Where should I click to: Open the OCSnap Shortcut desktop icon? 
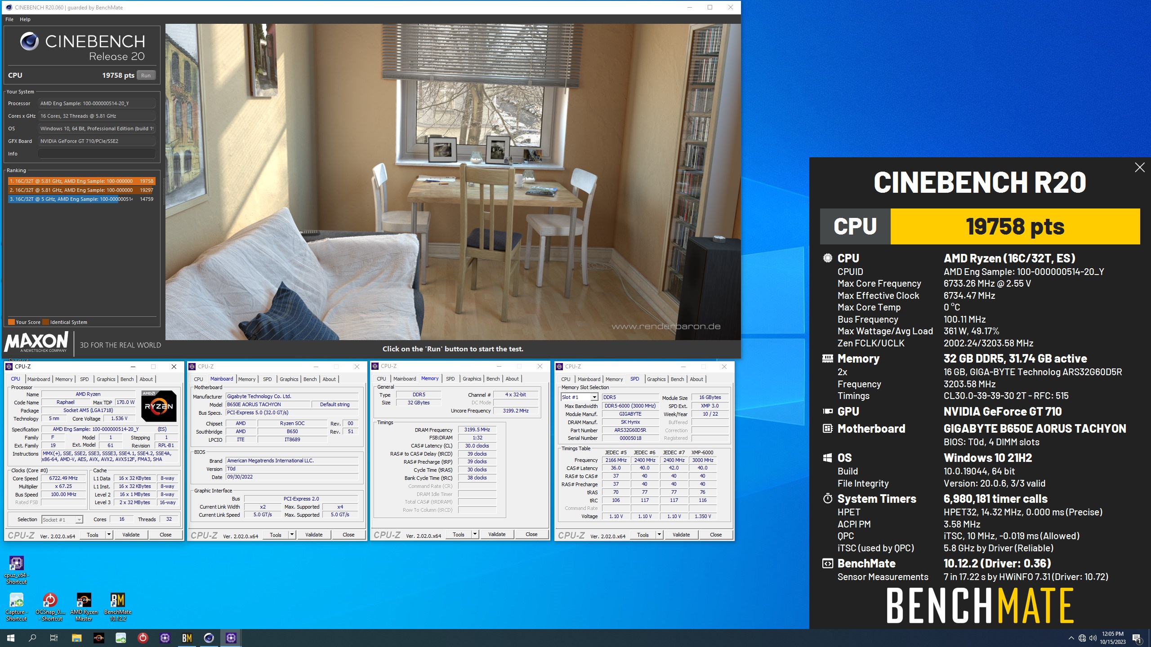coord(50,607)
